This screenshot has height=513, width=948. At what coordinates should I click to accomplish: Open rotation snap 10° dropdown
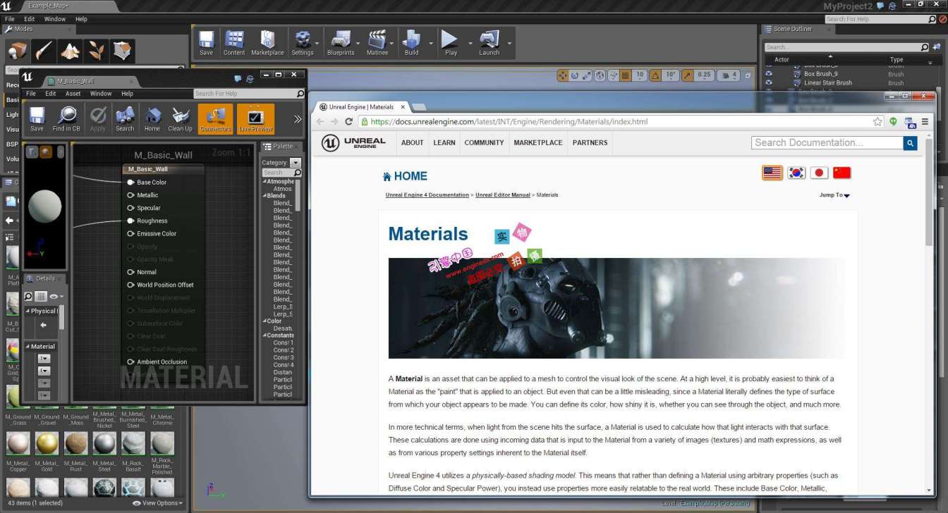pyautogui.click(x=671, y=75)
